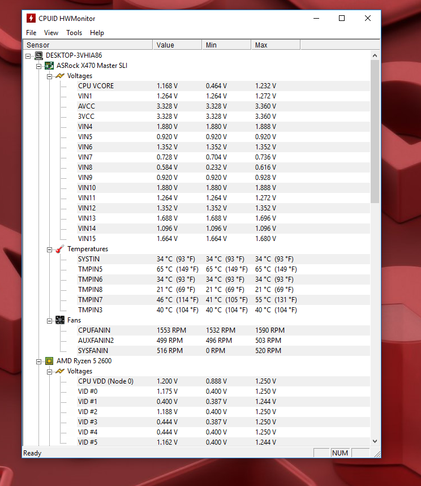Screen dimensions: 421x486
Task: Click the AMD Ryzen 5 2600 chip icon
Action: 49,361
